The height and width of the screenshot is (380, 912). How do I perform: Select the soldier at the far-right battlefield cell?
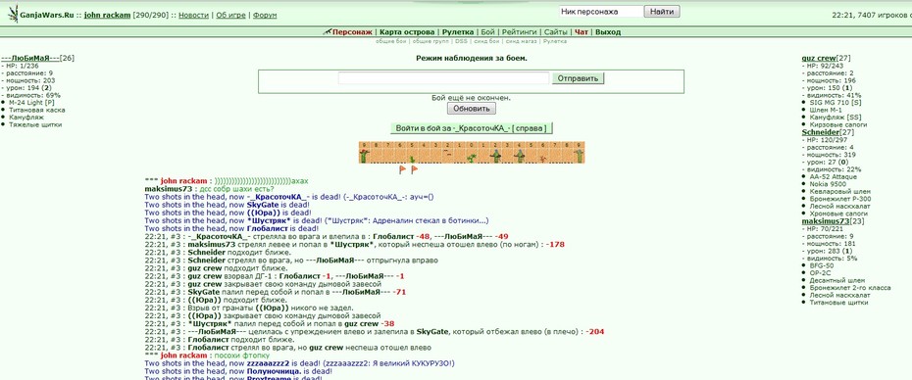click(580, 156)
